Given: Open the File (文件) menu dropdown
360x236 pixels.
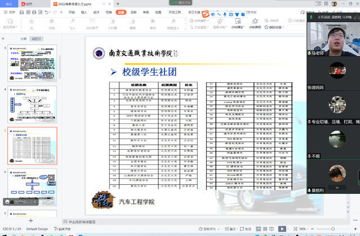Looking at the screenshot, I should pyautogui.click(x=11, y=12).
